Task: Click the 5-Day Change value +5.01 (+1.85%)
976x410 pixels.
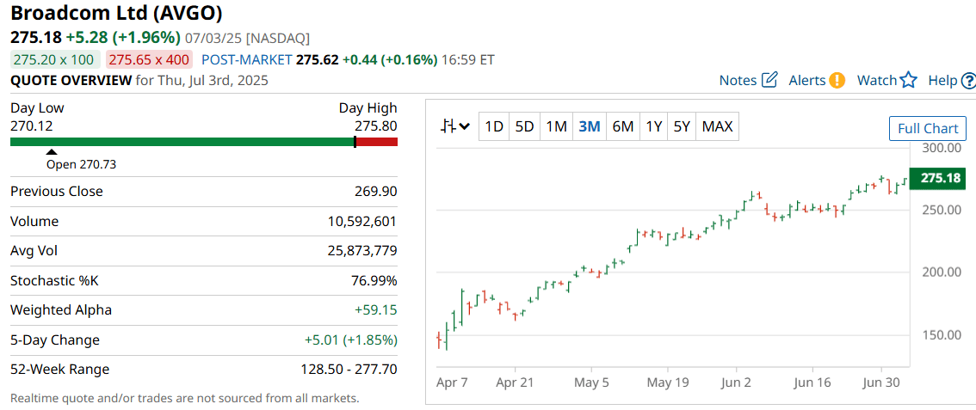Action: point(351,340)
